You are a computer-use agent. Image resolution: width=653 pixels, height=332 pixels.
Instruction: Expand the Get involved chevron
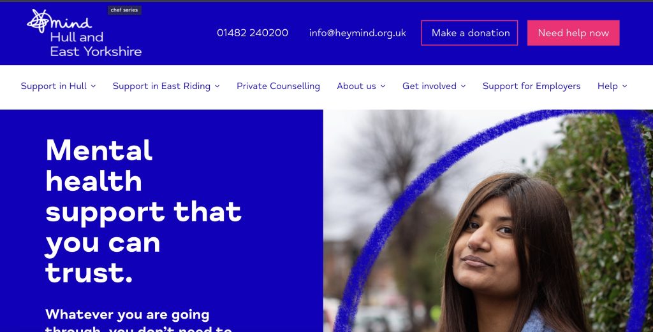point(463,86)
